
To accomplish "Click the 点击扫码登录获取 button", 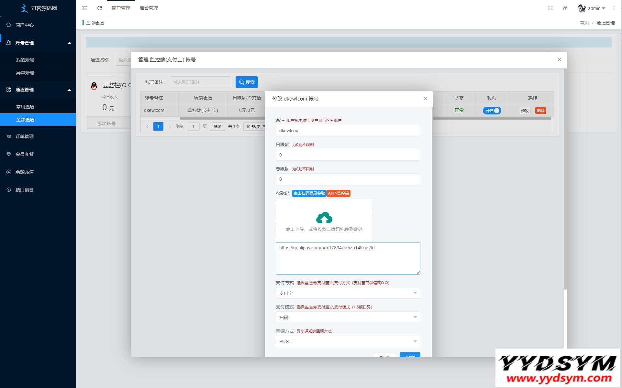I will point(309,193).
